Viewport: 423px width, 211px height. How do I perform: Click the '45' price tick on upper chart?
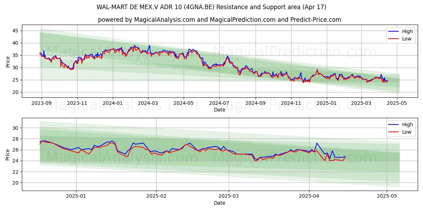[x=16, y=31]
